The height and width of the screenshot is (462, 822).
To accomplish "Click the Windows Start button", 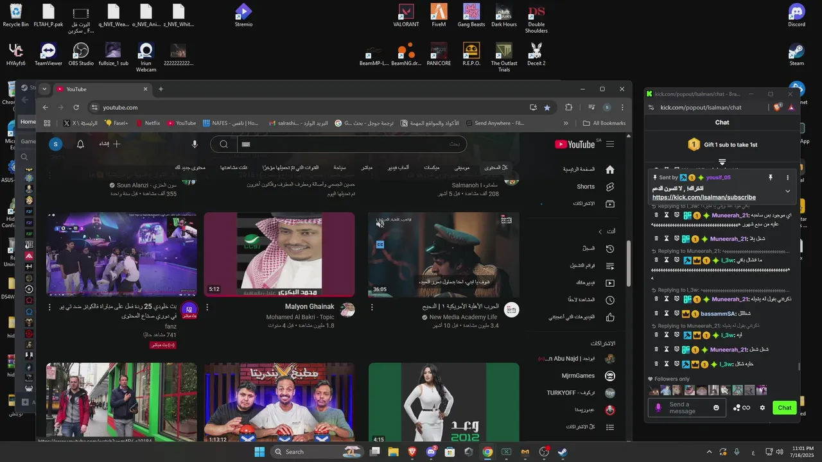I will (x=259, y=452).
